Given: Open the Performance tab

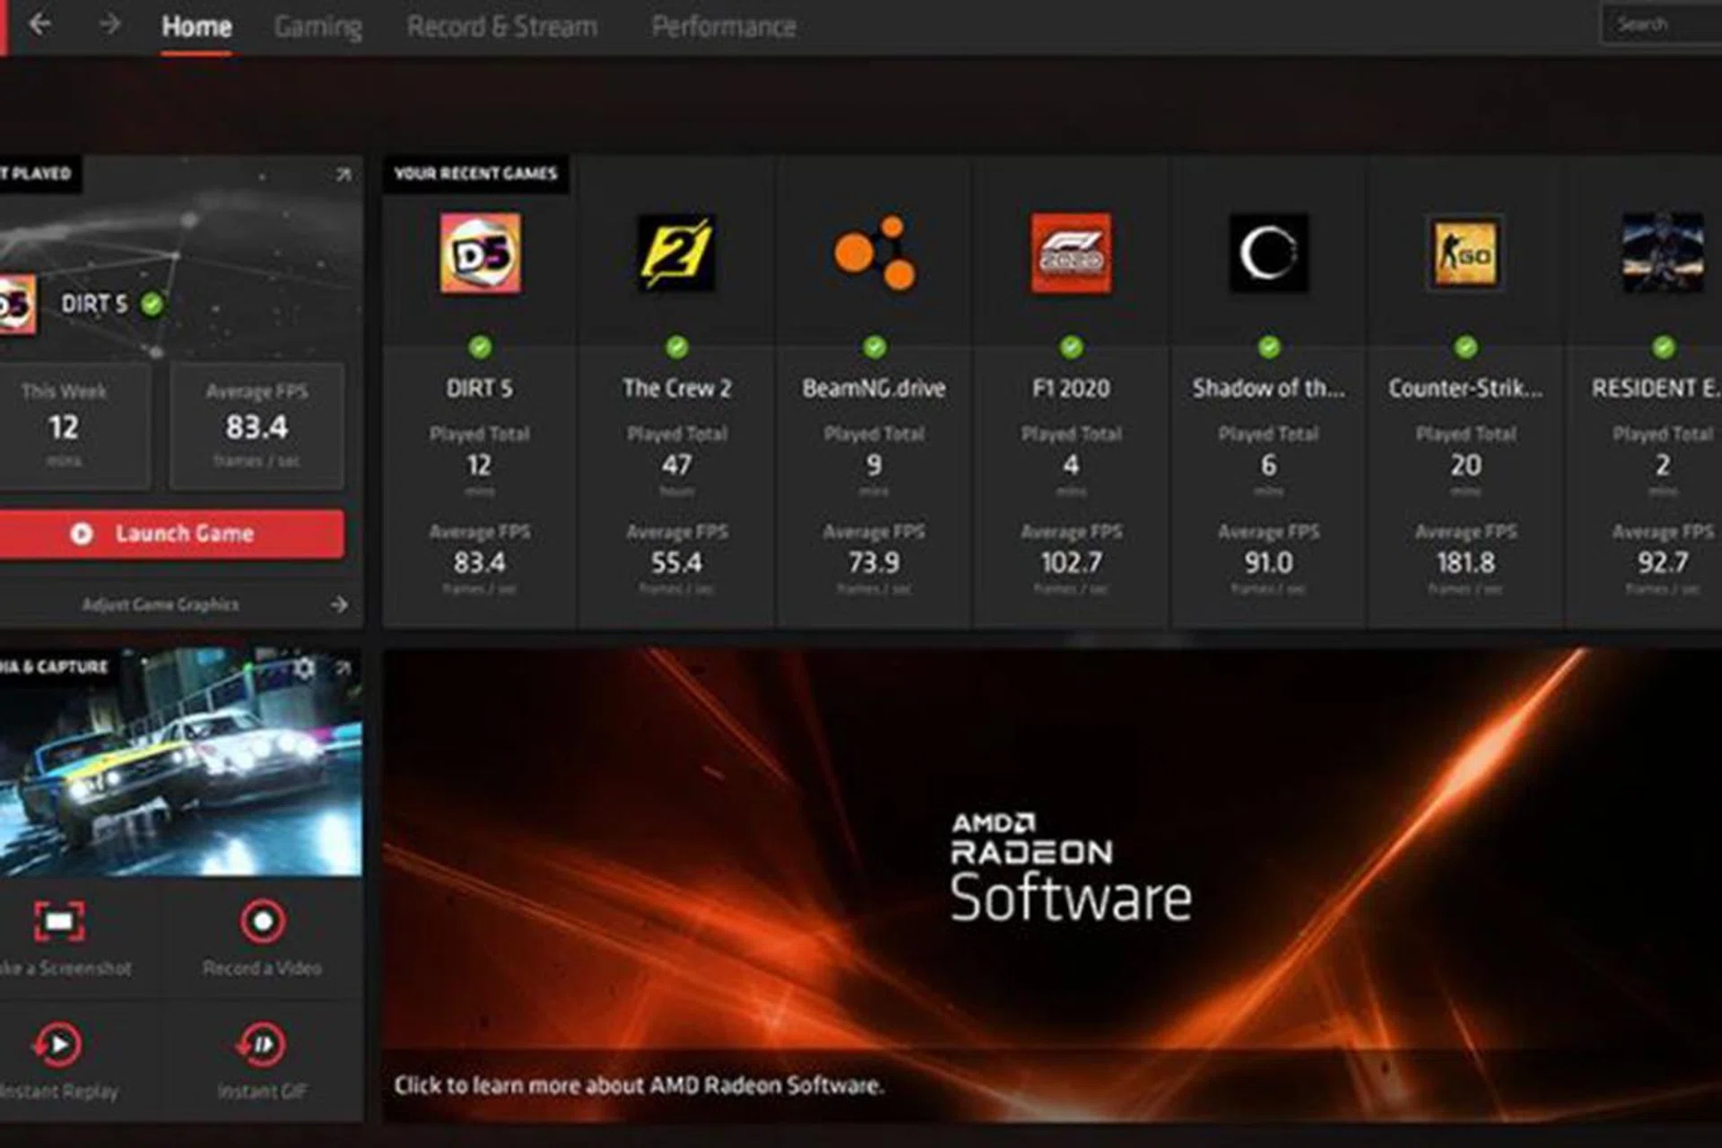Looking at the screenshot, I should (723, 27).
